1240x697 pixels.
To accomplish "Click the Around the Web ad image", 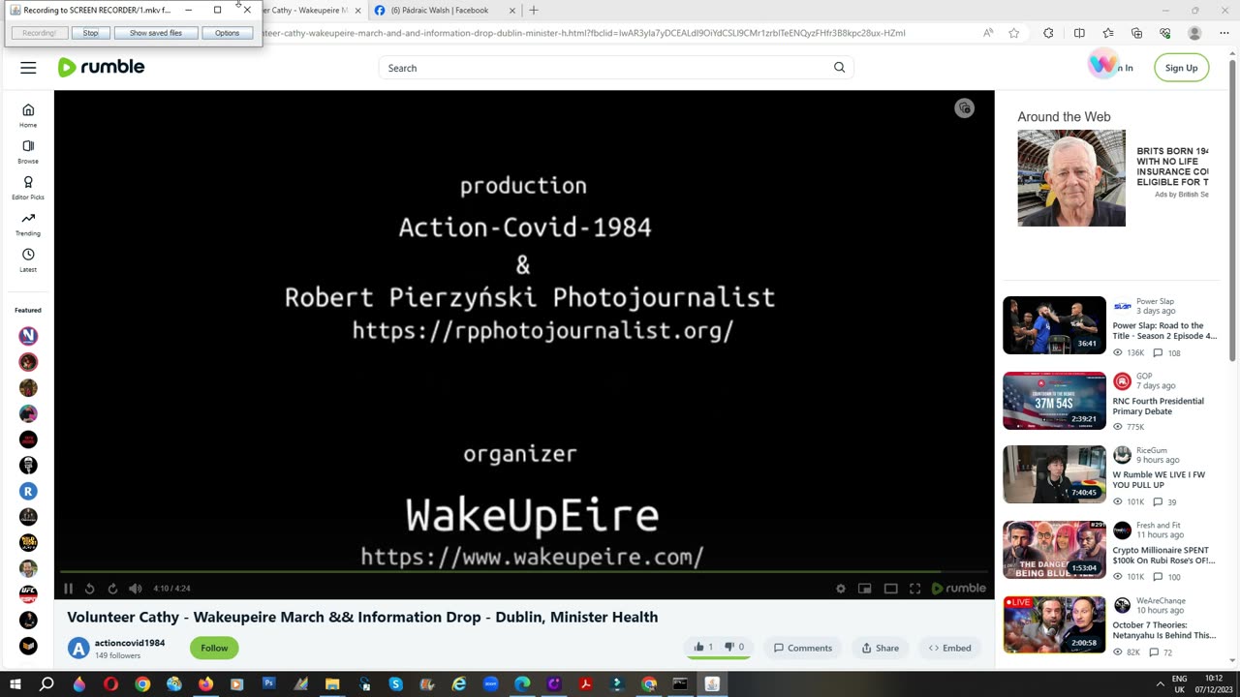I will pos(1071,178).
